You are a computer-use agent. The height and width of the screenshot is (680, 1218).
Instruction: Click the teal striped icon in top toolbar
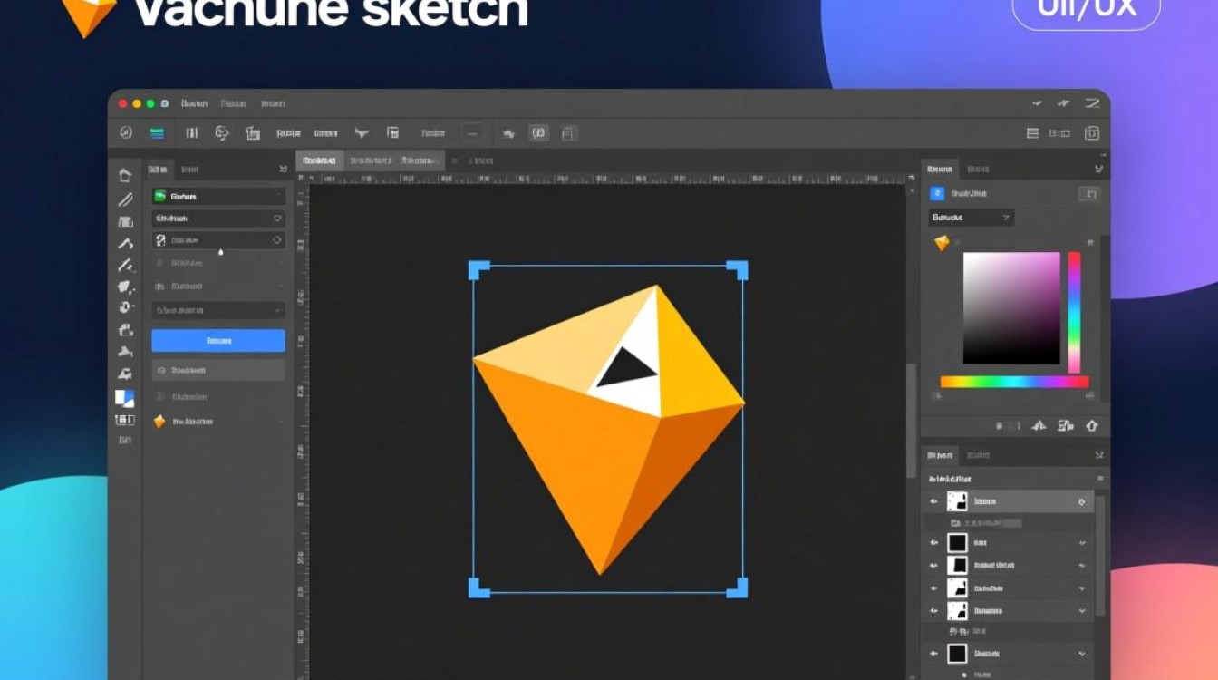click(x=158, y=133)
